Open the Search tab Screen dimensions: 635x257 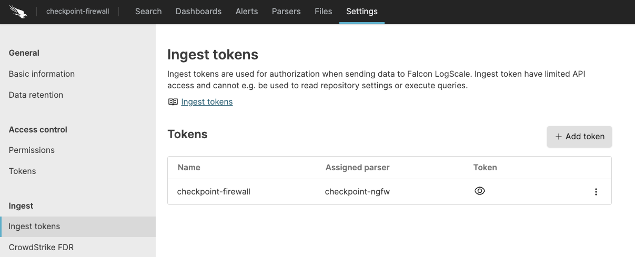[x=148, y=11]
